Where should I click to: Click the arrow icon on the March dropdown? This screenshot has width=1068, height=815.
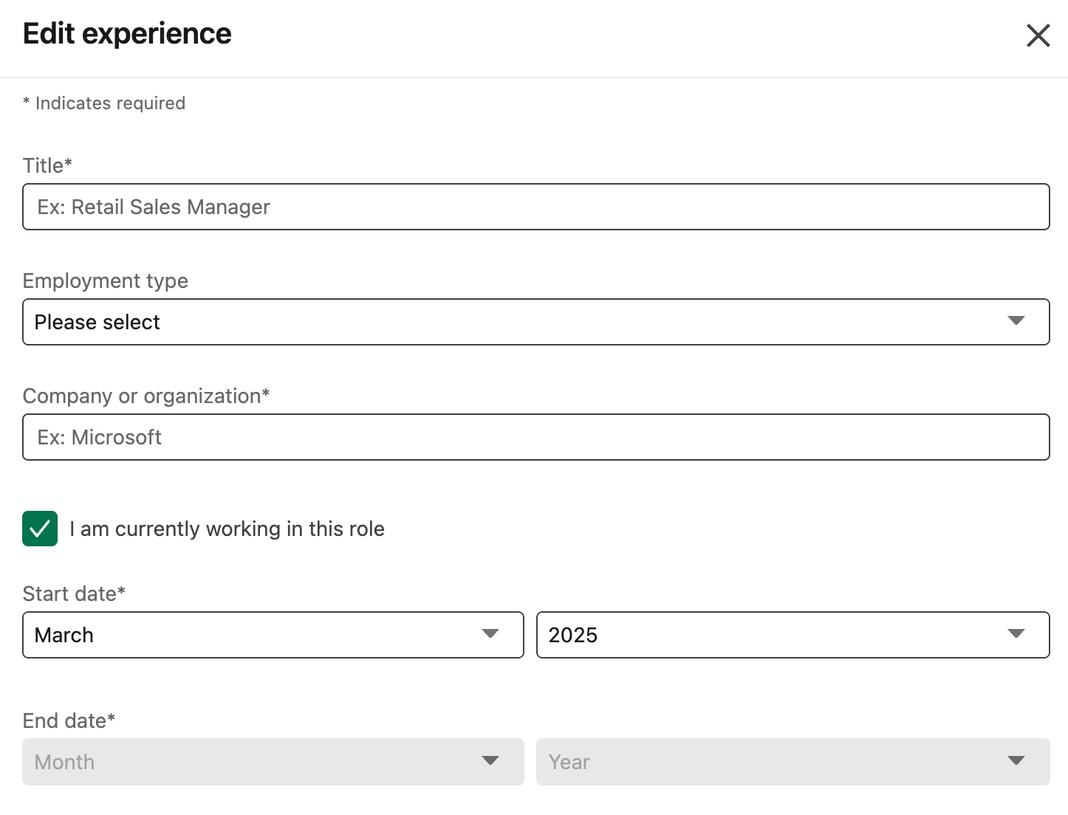(x=490, y=633)
